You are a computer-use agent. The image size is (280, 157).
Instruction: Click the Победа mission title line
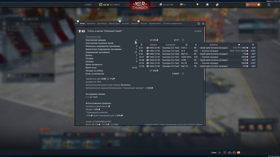(105, 31)
